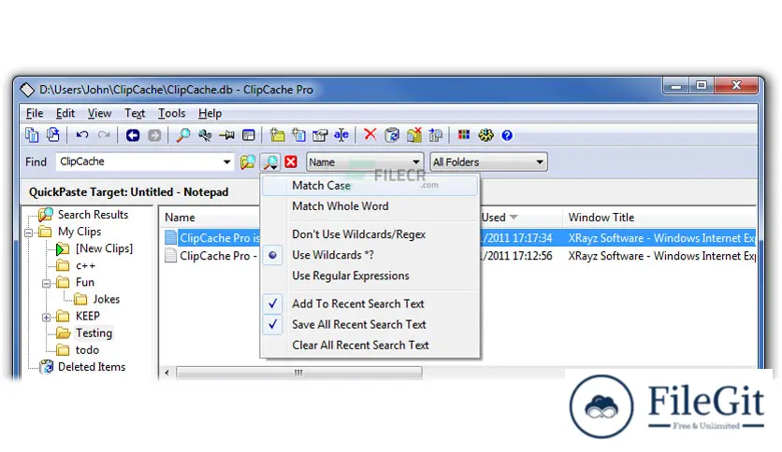Click the grey forward navigation arrow
782x452 pixels.
(x=154, y=135)
